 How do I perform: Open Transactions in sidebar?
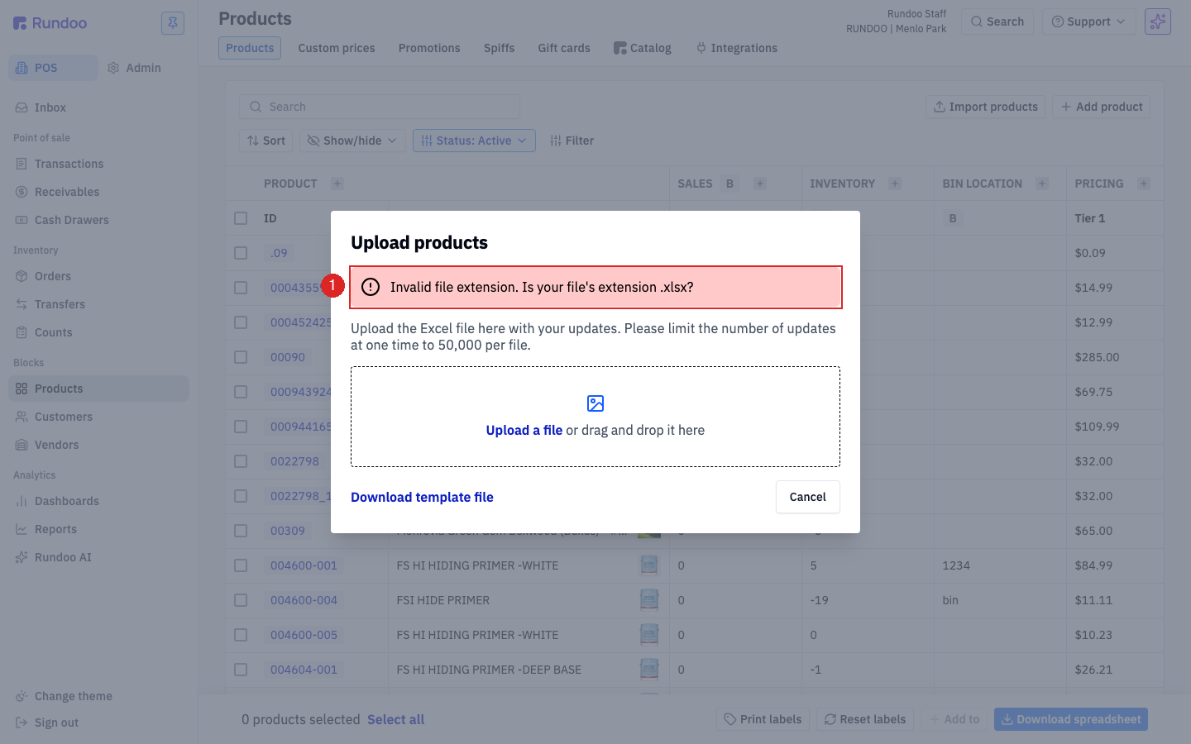pos(98,164)
